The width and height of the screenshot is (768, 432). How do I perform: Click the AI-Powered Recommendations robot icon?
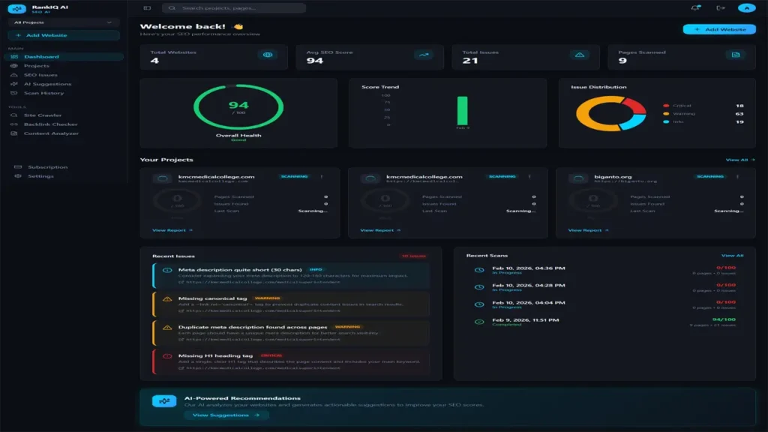click(x=164, y=401)
